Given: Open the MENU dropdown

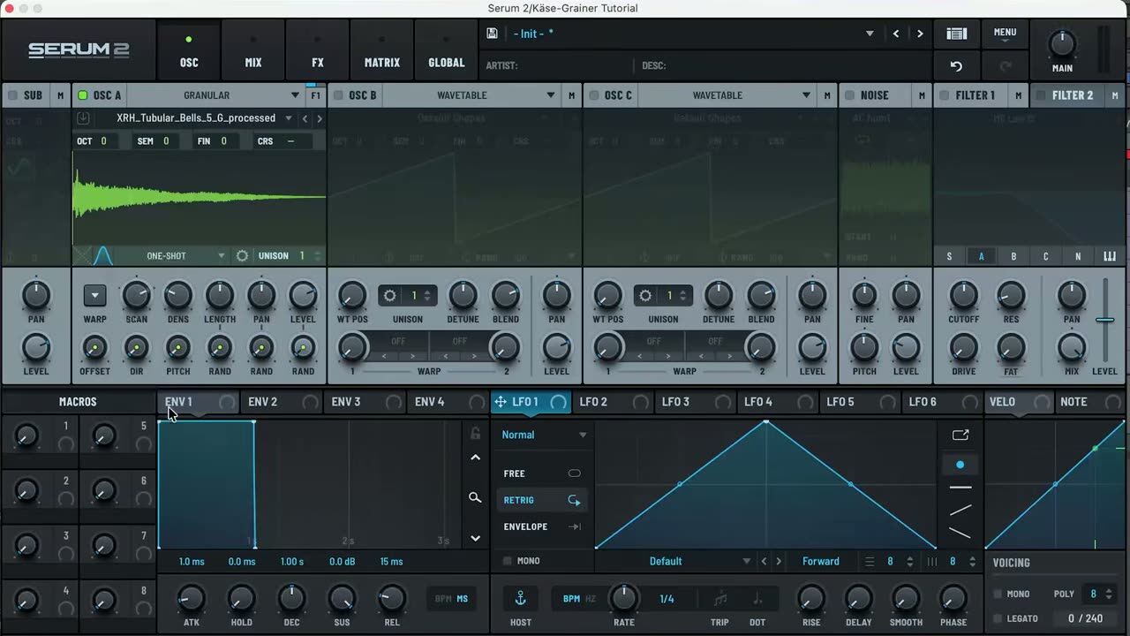Looking at the screenshot, I should point(1005,34).
